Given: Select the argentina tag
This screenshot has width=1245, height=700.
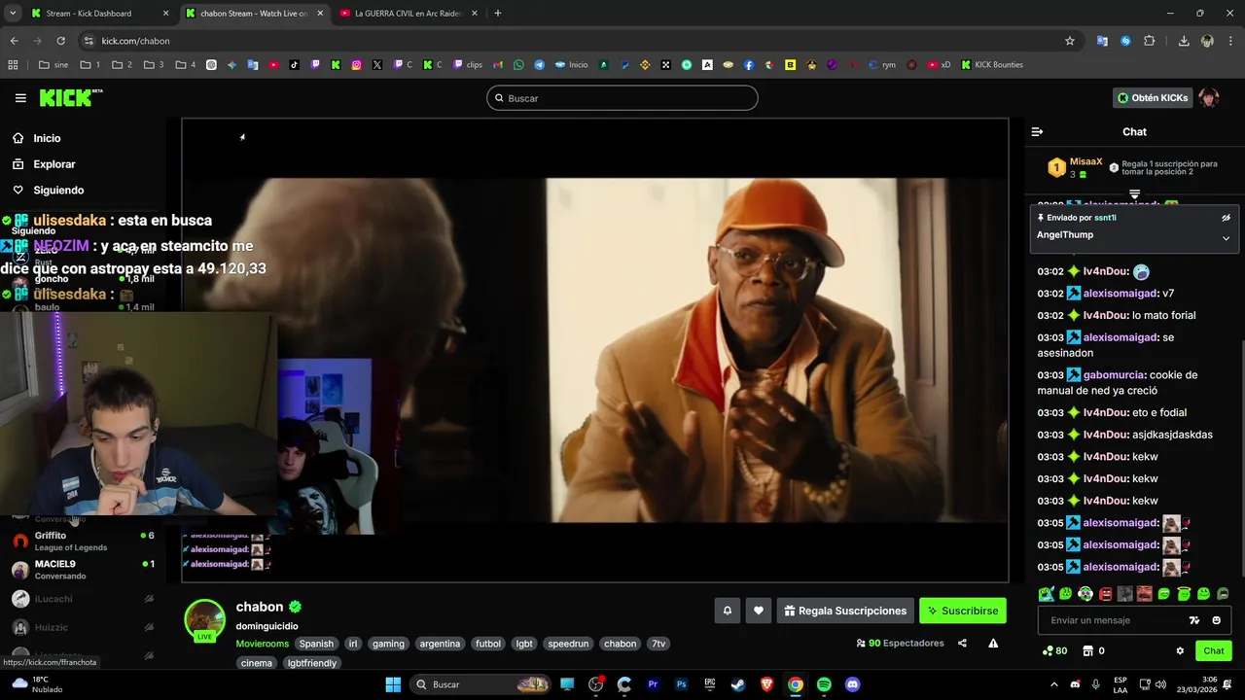Looking at the screenshot, I should (x=440, y=644).
